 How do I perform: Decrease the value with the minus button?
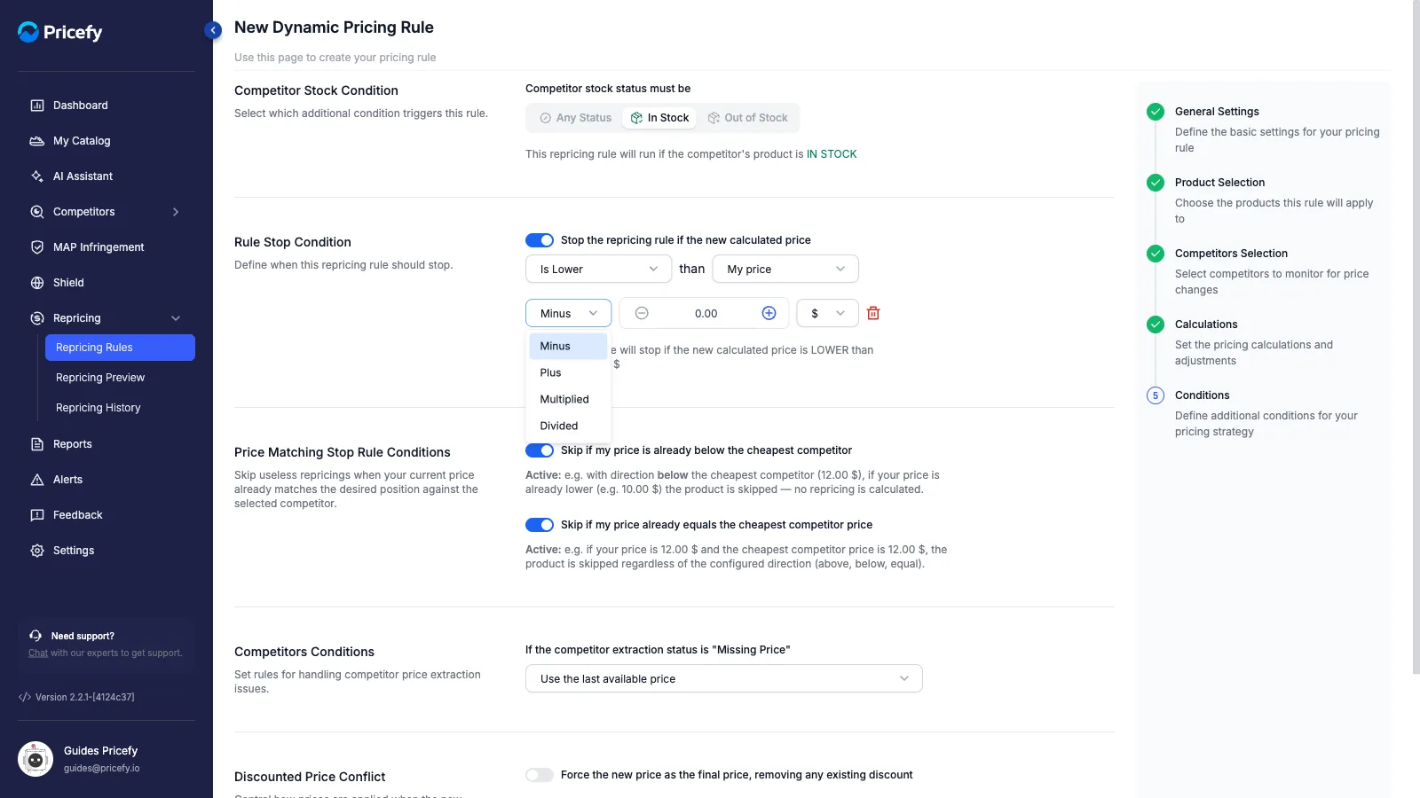642,313
